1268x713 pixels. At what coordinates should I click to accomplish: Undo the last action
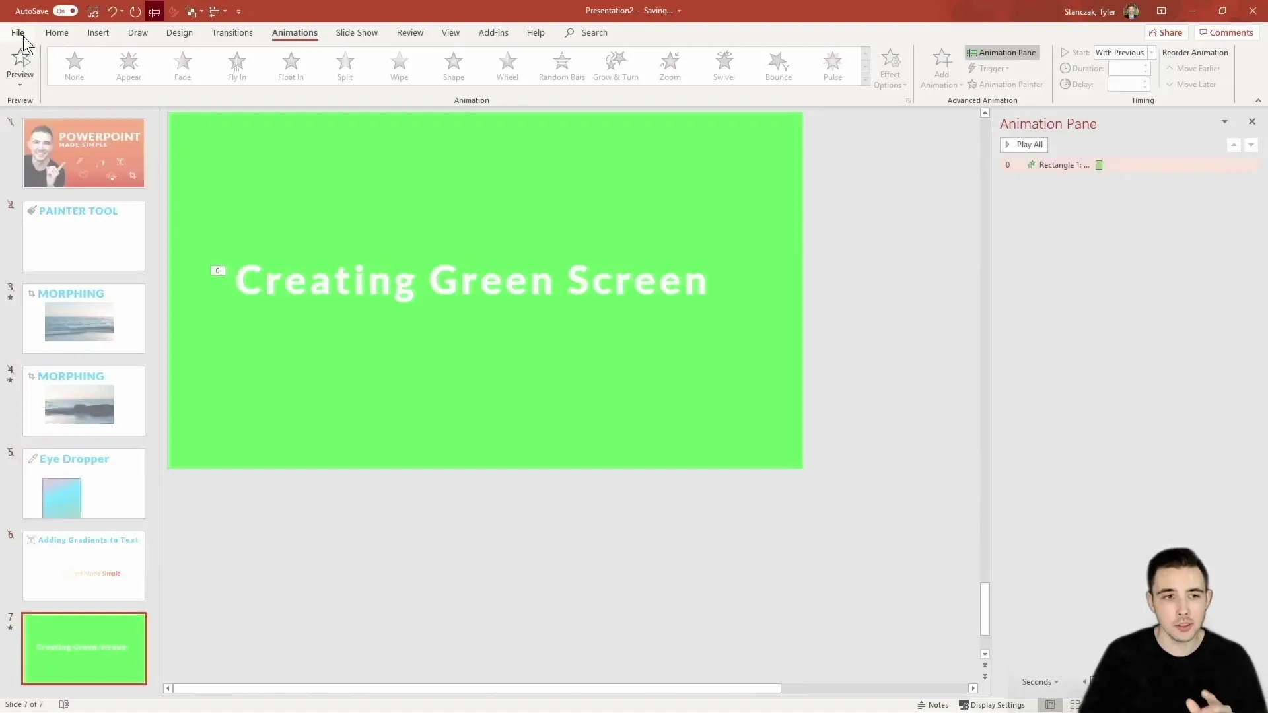coord(112,11)
